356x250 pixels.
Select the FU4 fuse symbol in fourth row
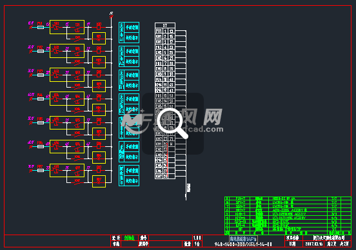[x=41, y=99]
